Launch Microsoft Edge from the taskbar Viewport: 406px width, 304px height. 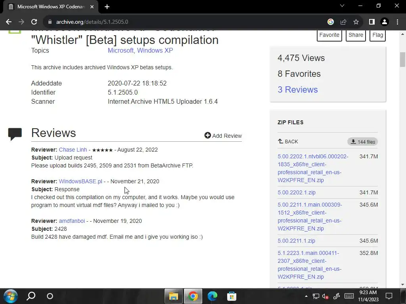point(213,296)
